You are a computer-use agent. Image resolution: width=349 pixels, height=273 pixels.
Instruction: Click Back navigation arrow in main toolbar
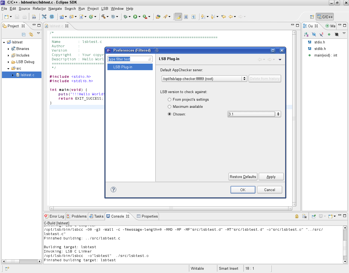[231, 17]
